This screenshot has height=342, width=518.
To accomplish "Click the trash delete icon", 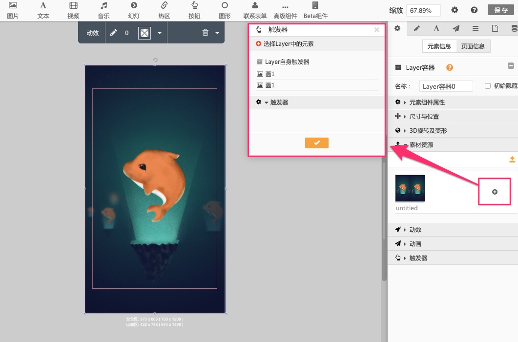I will (205, 32).
